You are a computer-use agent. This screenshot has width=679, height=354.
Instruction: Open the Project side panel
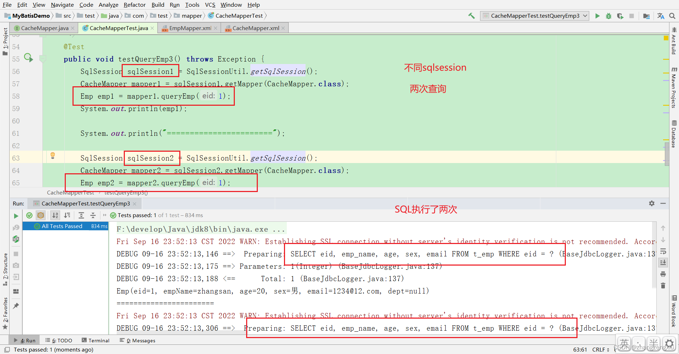(5, 41)
